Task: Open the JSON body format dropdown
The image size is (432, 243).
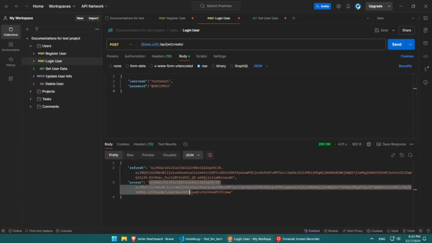Action: pyautogui.click(x=260, y=66)
